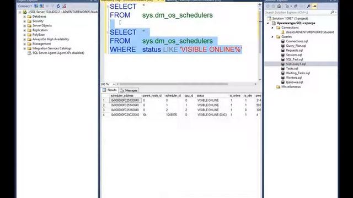Open Waiting_Tasks.sql file
The height and width of the screenshot is (198, 353).
[x=298, y=73]
